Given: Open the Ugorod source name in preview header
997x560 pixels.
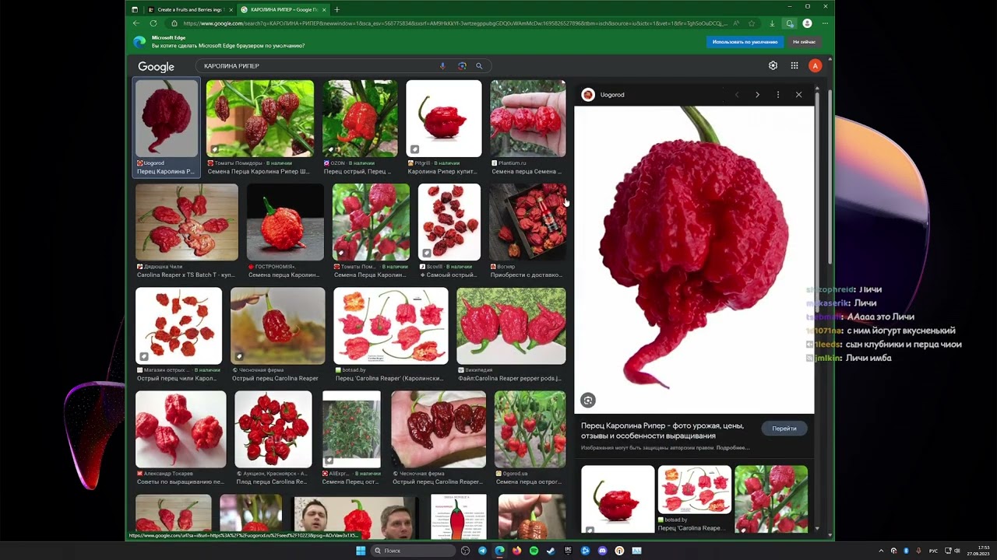Looking at the screenshot, I should click(x=612, y=95).
